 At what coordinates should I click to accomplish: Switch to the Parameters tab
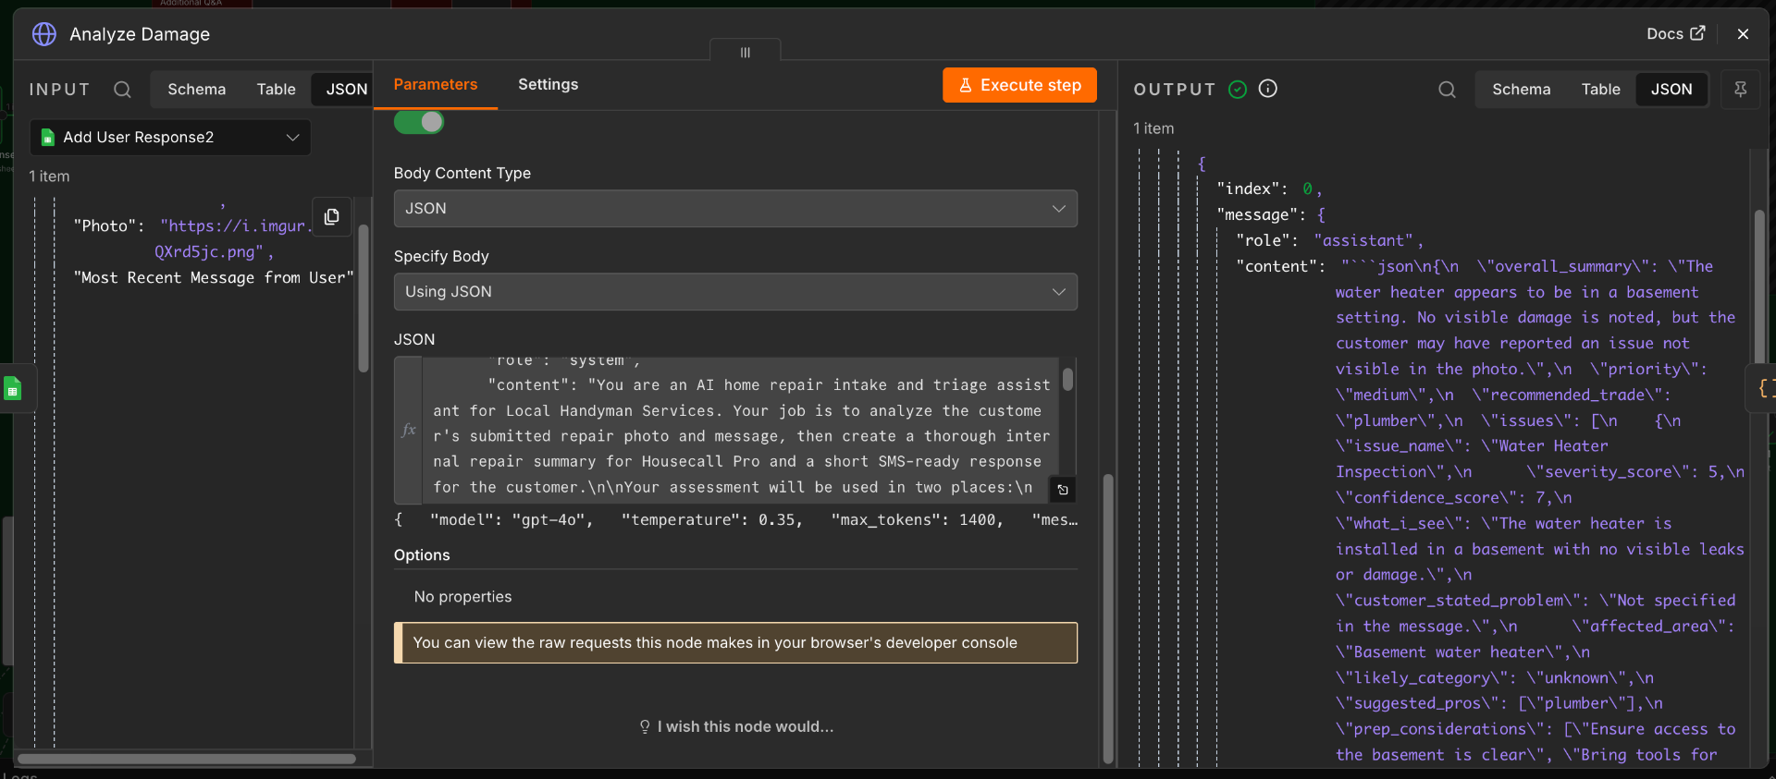436,85
